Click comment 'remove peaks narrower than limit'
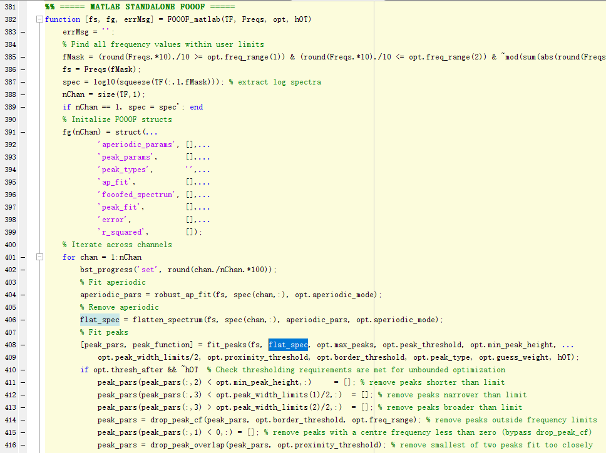This screenshot has width=606, height=453. [456, 395]
